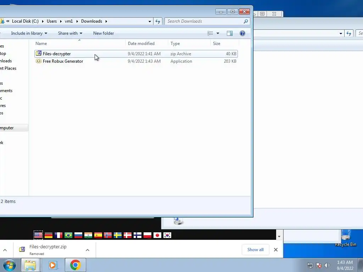Open the network tray icon
The width and height of the screenshot is (363, 272).
(x=310, y=265)
